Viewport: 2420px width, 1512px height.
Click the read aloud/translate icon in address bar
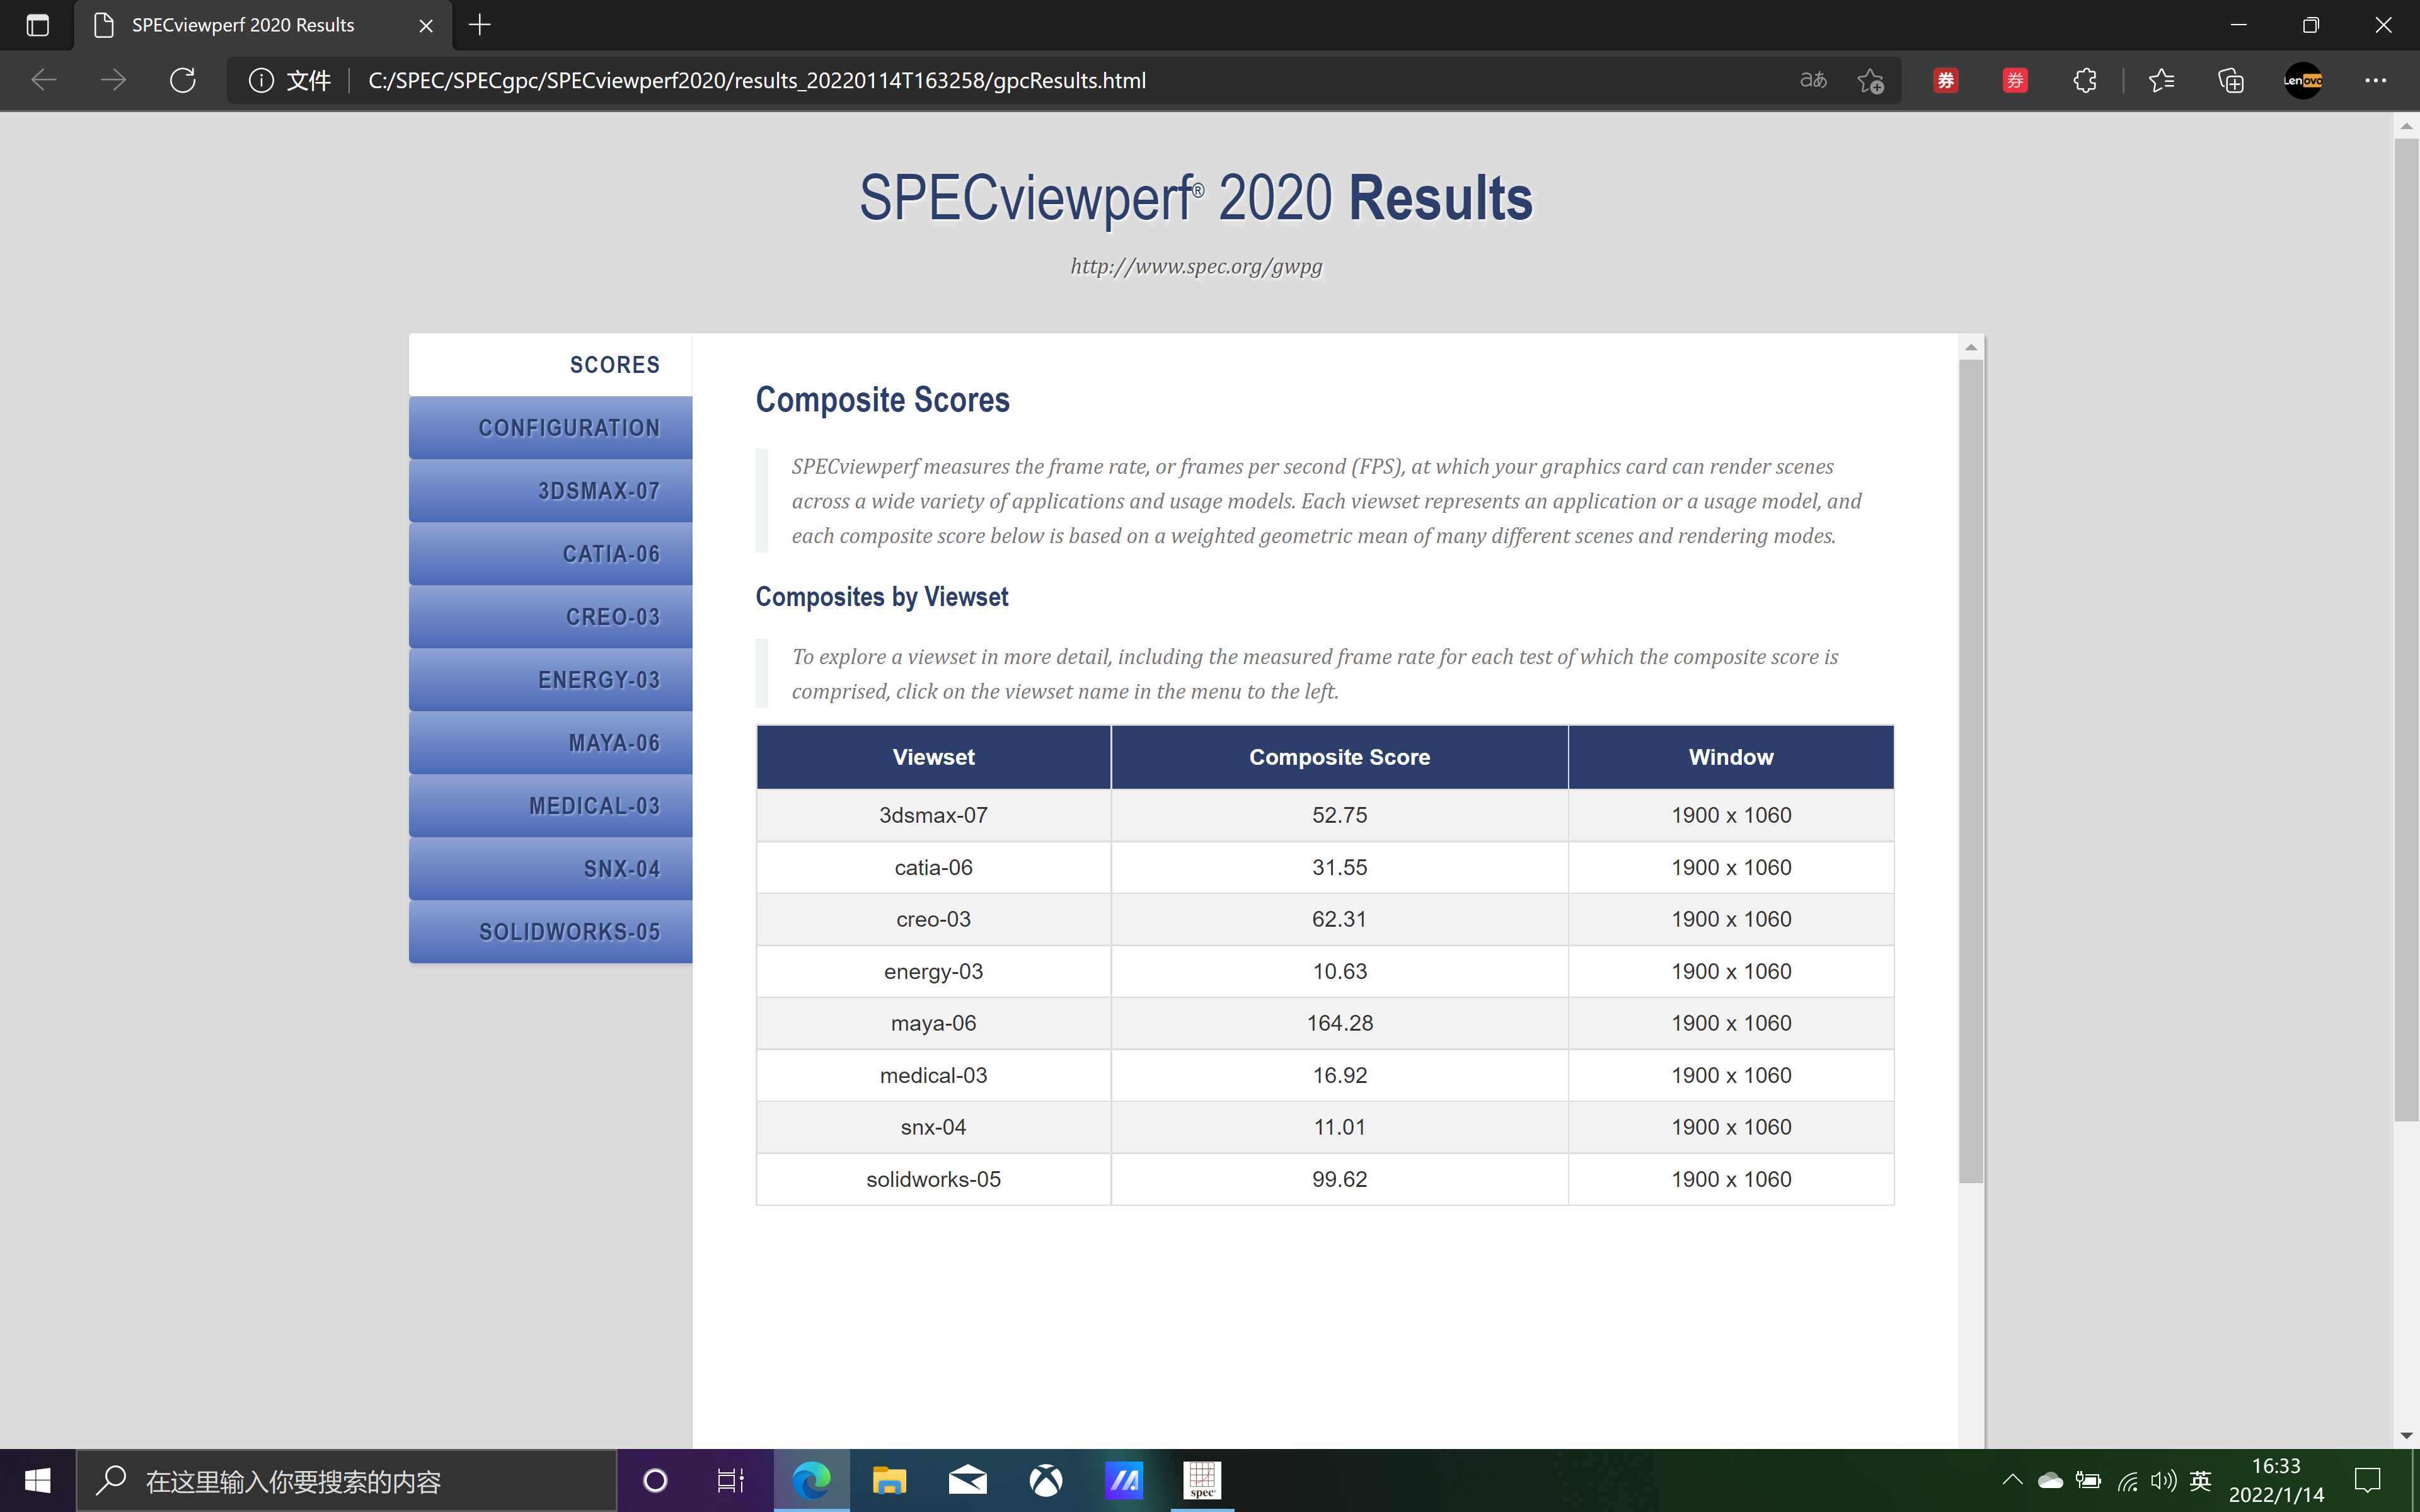(x=1812, y=80)
